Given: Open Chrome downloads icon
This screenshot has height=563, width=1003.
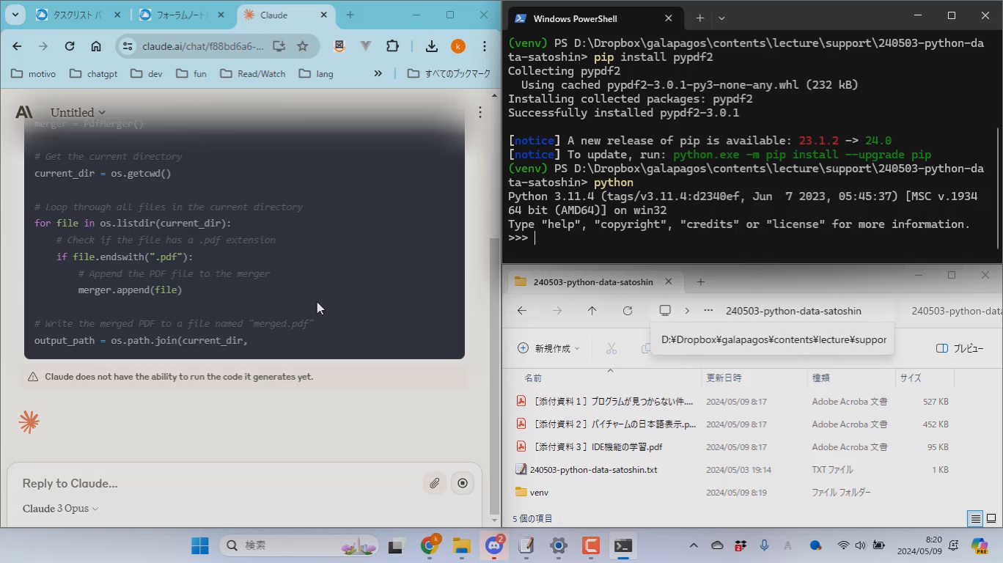Looking at the screenshot, I should coord(431,46).
